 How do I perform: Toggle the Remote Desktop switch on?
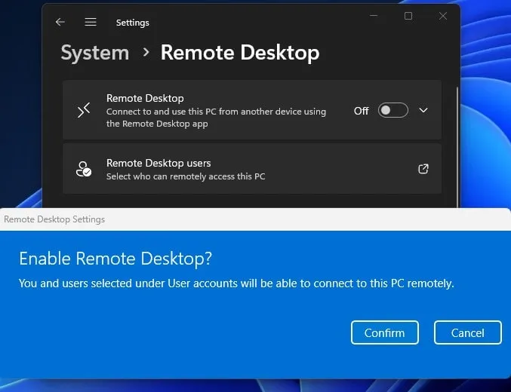click(x=393, y=110)
